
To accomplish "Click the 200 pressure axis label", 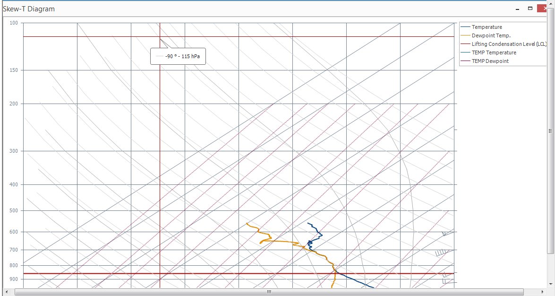I will click(13, 104).
